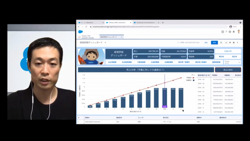Add a new browser tab with plus
Image resolution: width=250 pixels, height=141 pixels.
[162, 23]
